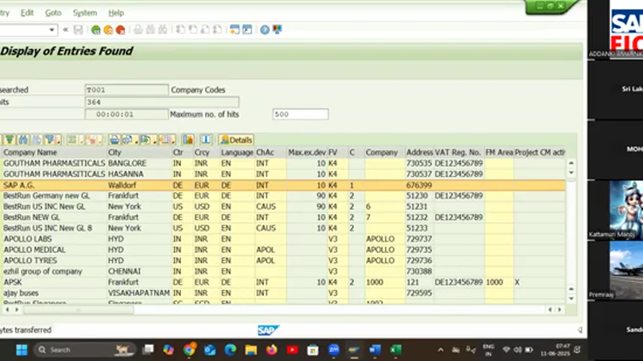Click the ALV graphic chart icon
Screen dimensions: 643x361
tap(188, 140)
